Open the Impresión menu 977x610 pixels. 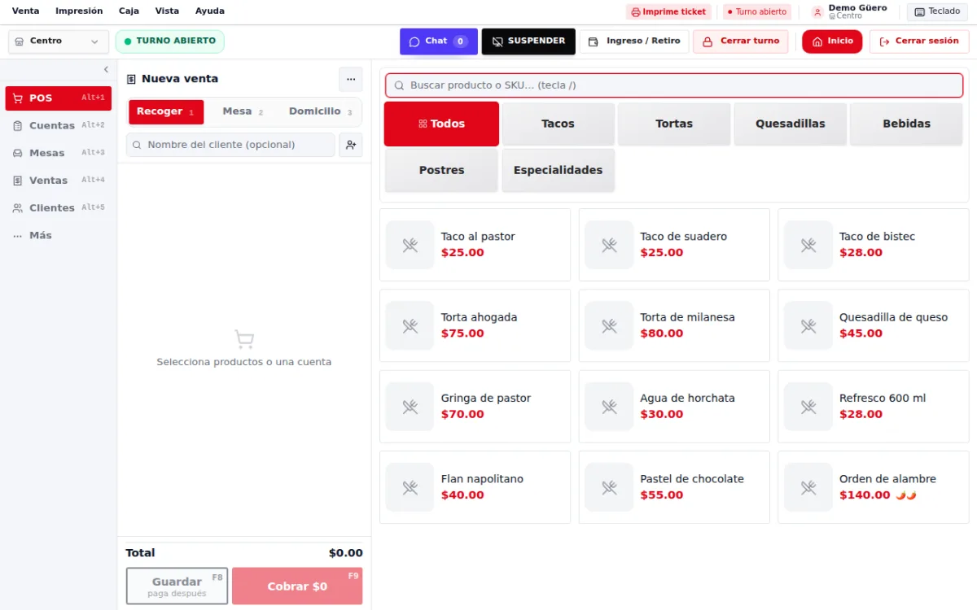click(x=79, y=11)
